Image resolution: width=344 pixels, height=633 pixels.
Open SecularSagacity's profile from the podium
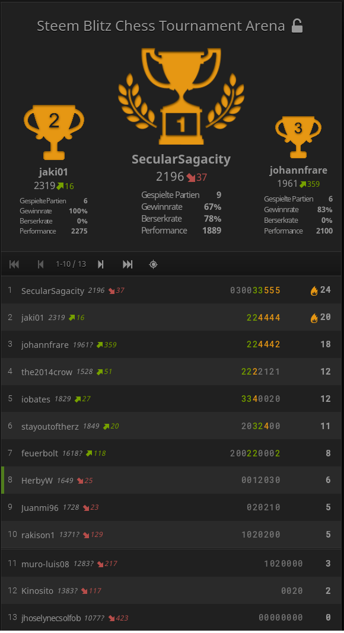tap(181, 159)
